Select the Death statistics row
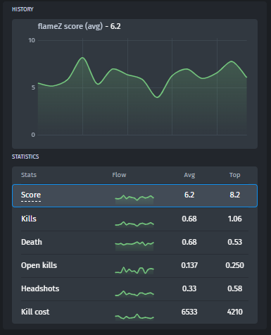Screen dimensions: 271x335 point(134,243)
